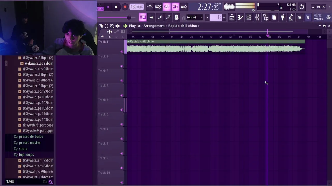The width and height of the screenshot is (332, 186).
Task: Mute Track 6 with its toggle dot
Action: click(x=122, y=125)
